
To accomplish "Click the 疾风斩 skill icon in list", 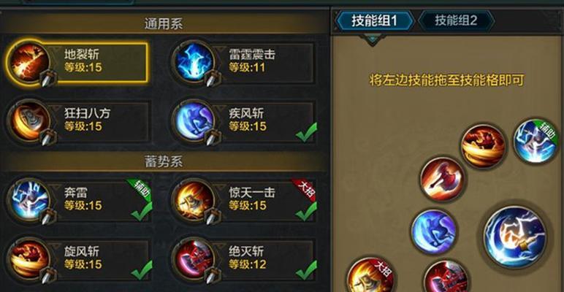I will [194, 121].
